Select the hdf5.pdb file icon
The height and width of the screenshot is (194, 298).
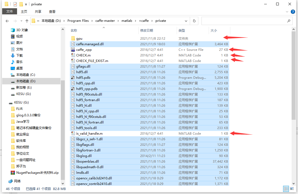click(73, 78)
